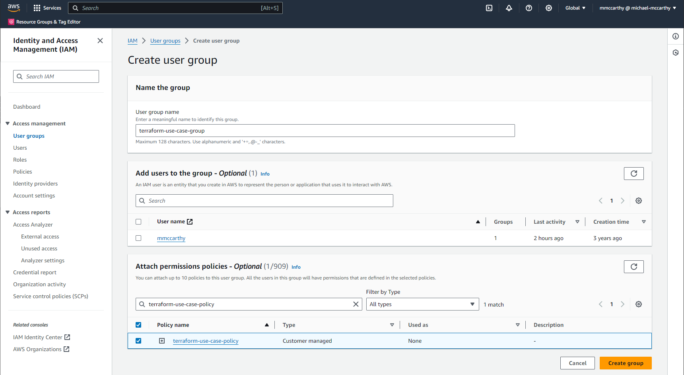
Task: Open the notifications bell
Action: click(x=509, y=8)
